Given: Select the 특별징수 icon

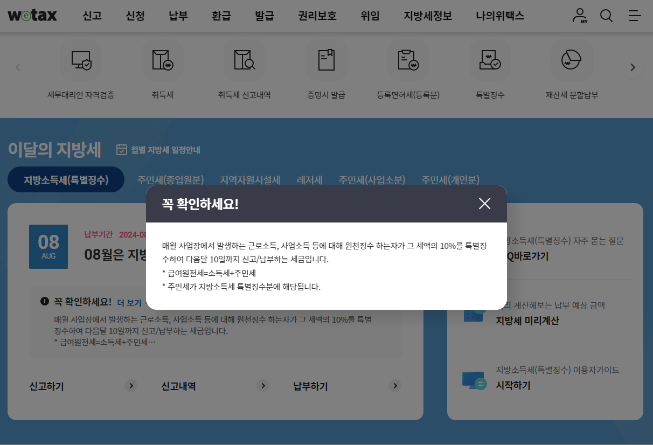Looking at the screenshot, I should (x=490, y=59).
